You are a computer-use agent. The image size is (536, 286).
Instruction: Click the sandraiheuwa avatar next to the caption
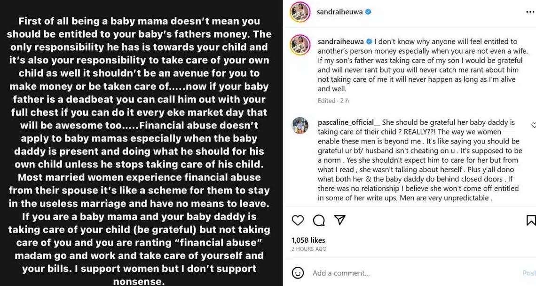[300, 45]
